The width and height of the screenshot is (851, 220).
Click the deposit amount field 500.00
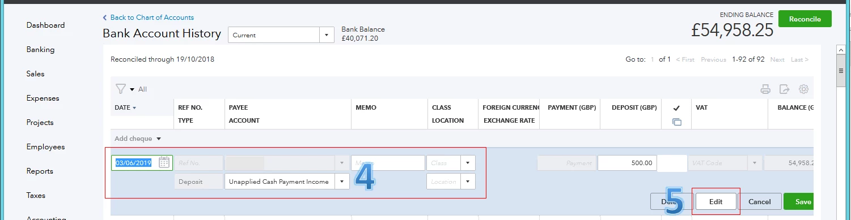point(626,163)
